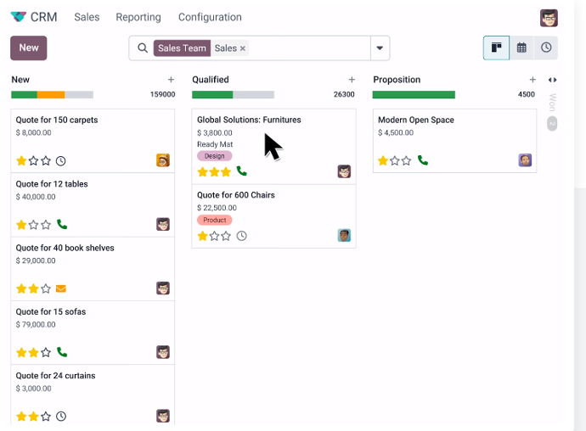
Task: Expand the folded Won column
Action: [x=552, y=102]
